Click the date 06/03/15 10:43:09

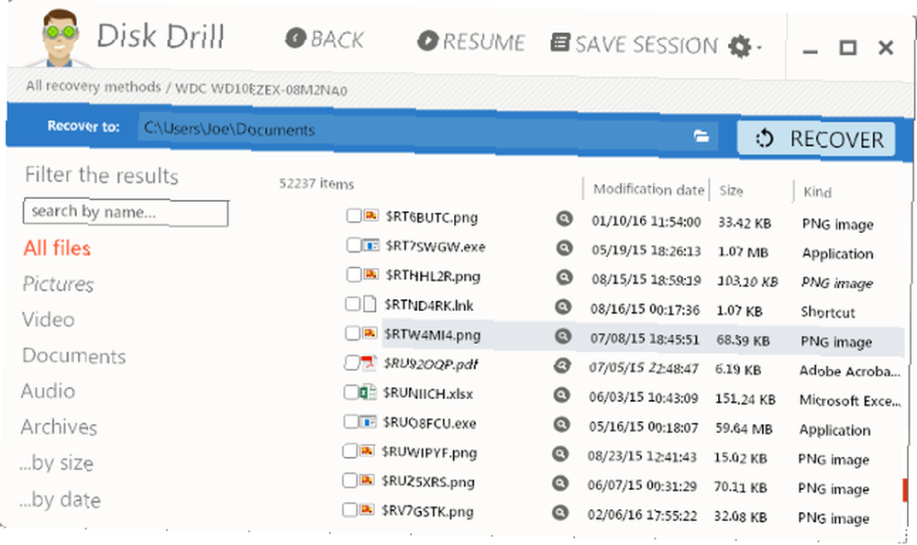[x=644, y=397]
